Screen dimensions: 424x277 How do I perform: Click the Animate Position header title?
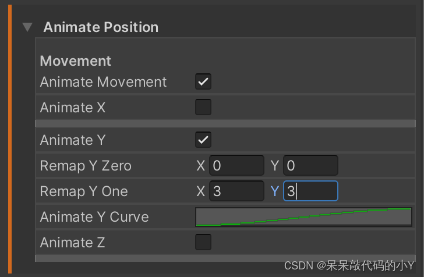pos(101,27)
